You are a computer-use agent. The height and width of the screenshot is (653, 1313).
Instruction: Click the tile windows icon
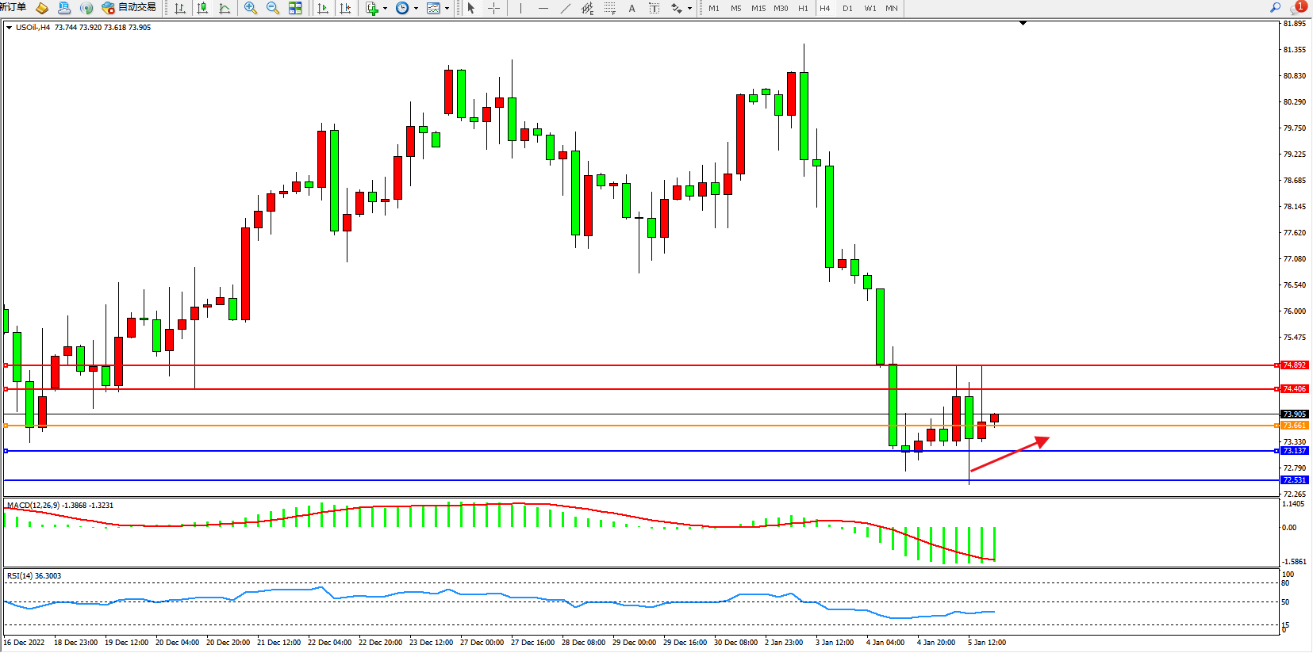[295, 8]
